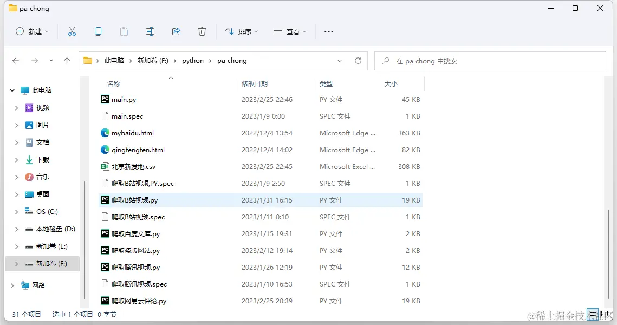Open the 新建 (New) dropdown
Image resolution: width=617 pixels, height=325 pixels.
coord(32,31)
